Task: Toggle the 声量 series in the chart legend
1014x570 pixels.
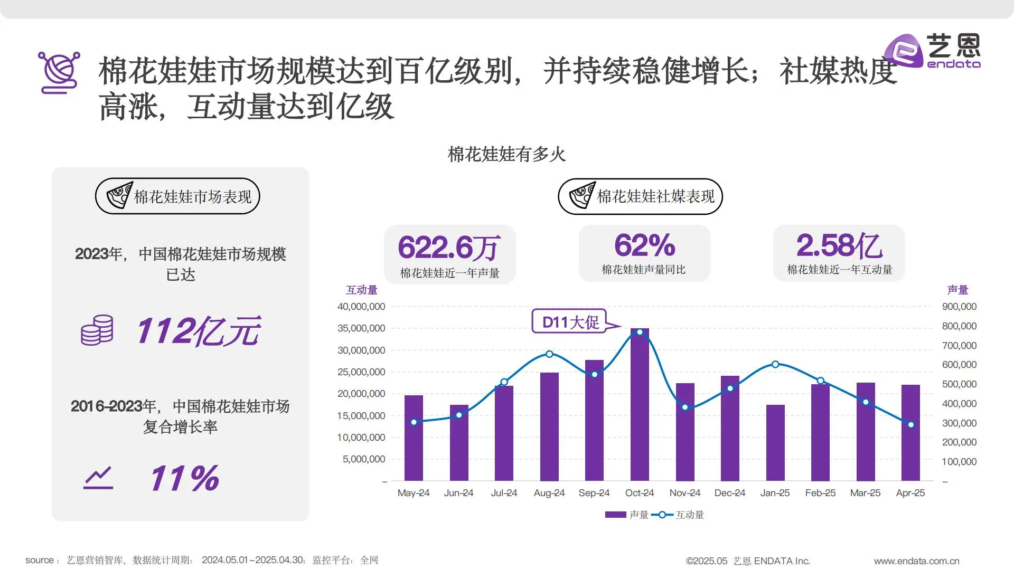Action: coord(638,515)
